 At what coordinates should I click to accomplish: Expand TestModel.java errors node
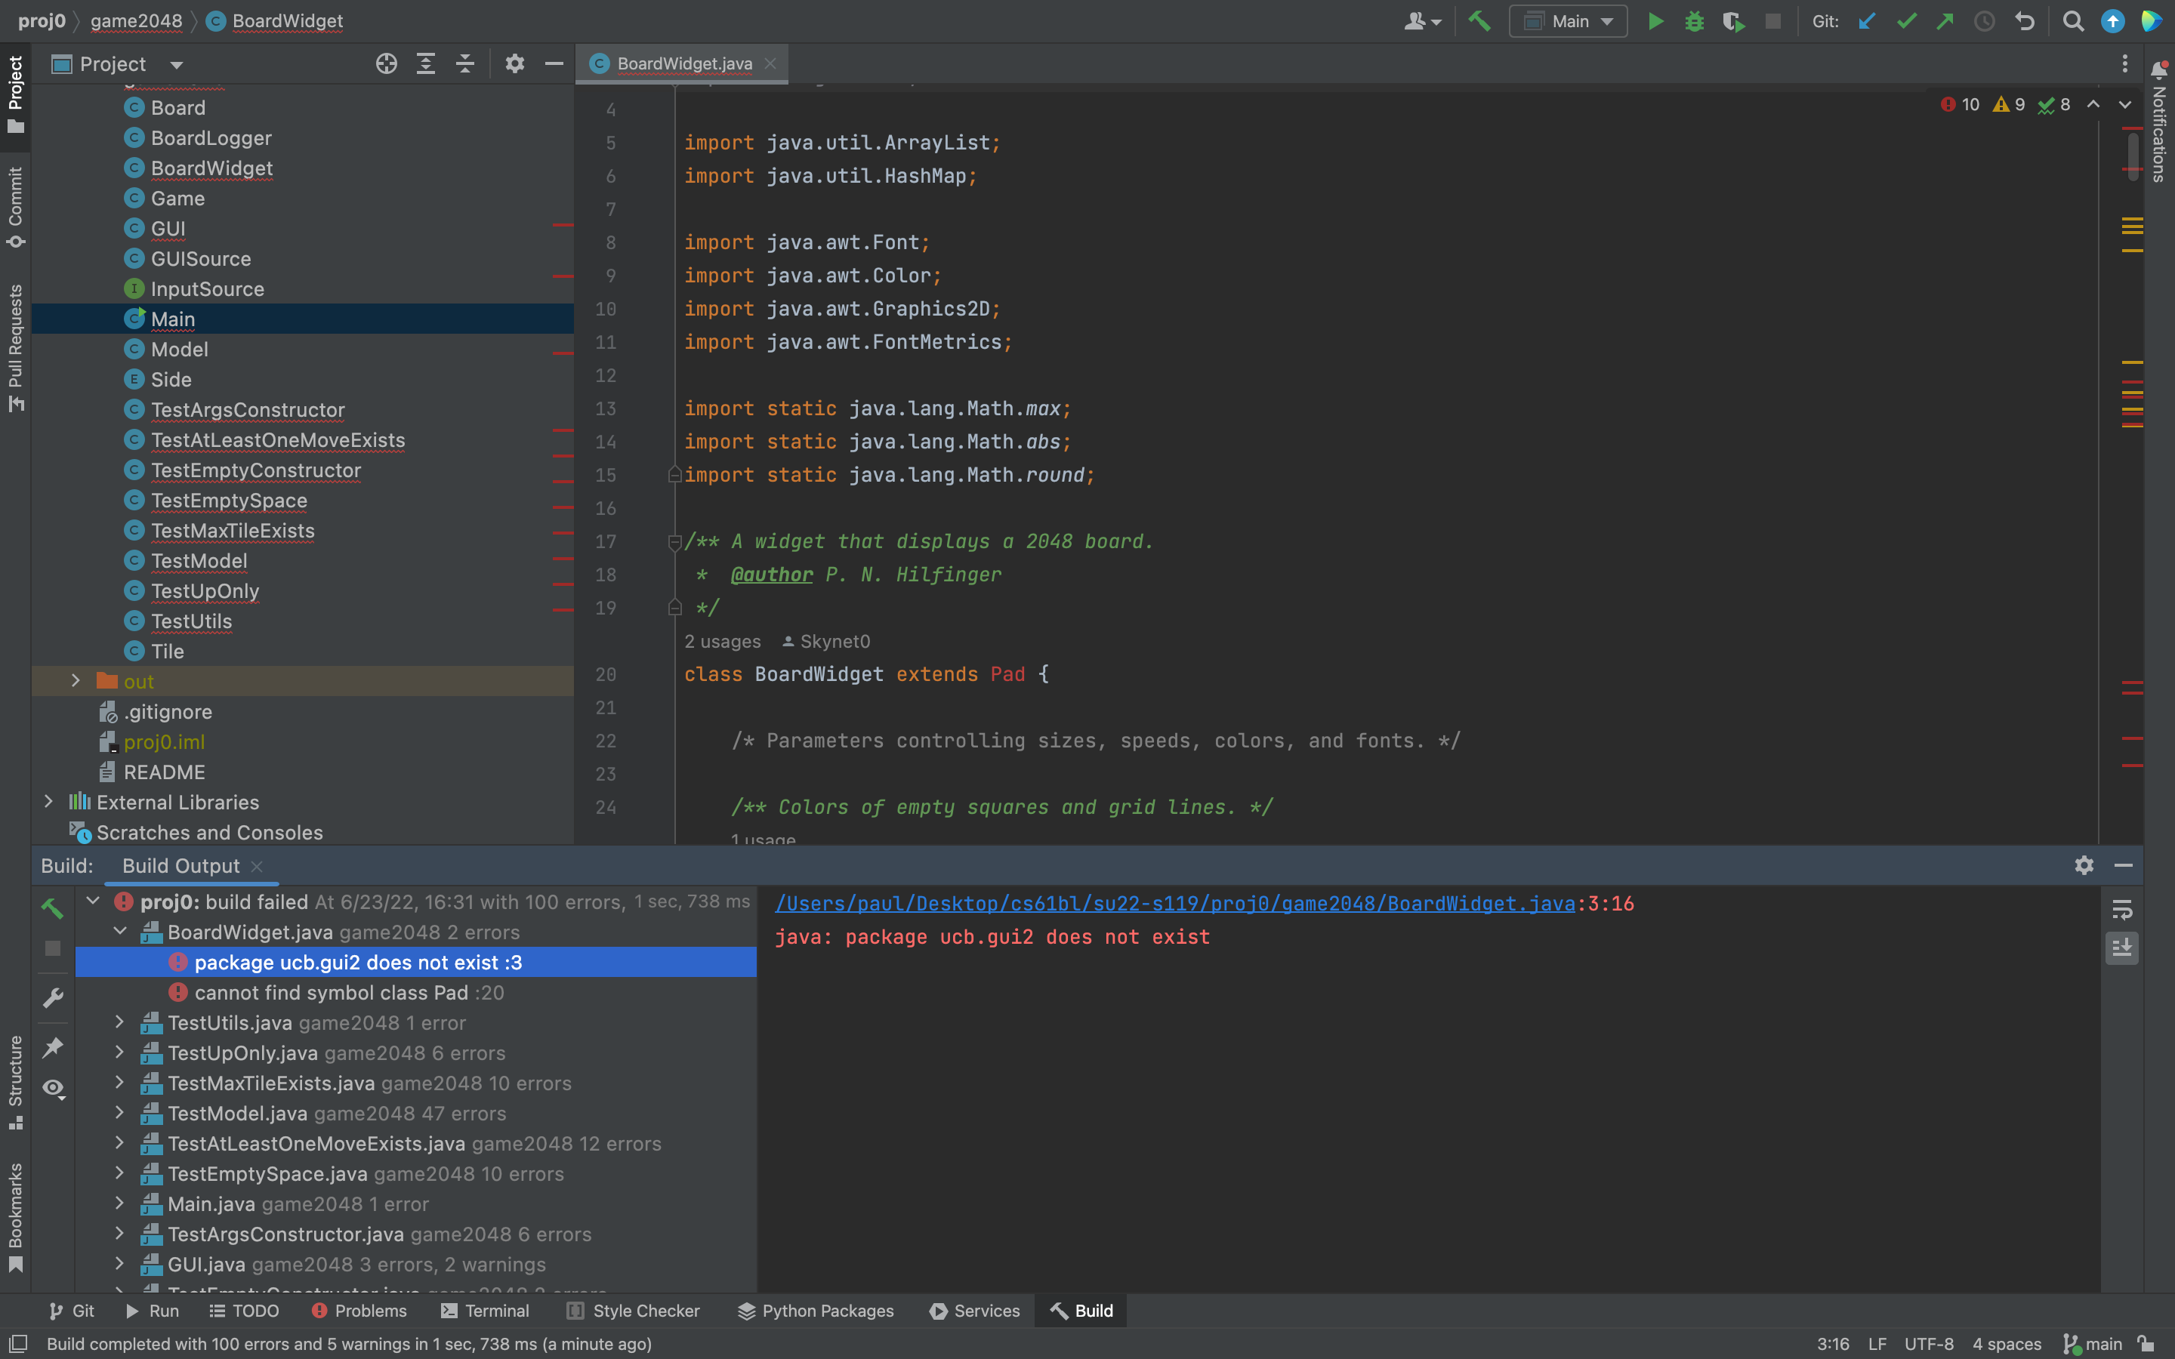[x=119, y=1113]
